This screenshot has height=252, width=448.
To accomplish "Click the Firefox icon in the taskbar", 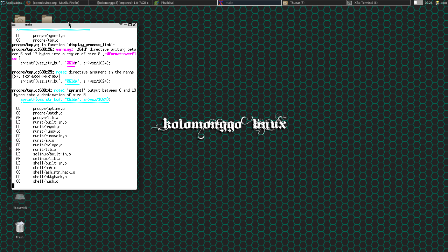I will pos(29,3).
